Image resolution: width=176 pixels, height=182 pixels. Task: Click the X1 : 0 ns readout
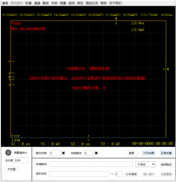pos(20,144)
